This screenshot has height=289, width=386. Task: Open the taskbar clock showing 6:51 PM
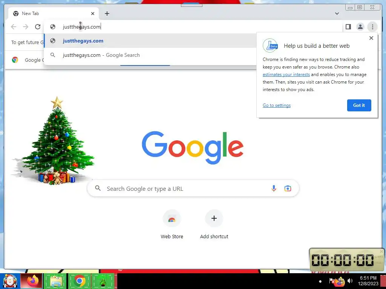pyautogui.click(x=368, y=281)
